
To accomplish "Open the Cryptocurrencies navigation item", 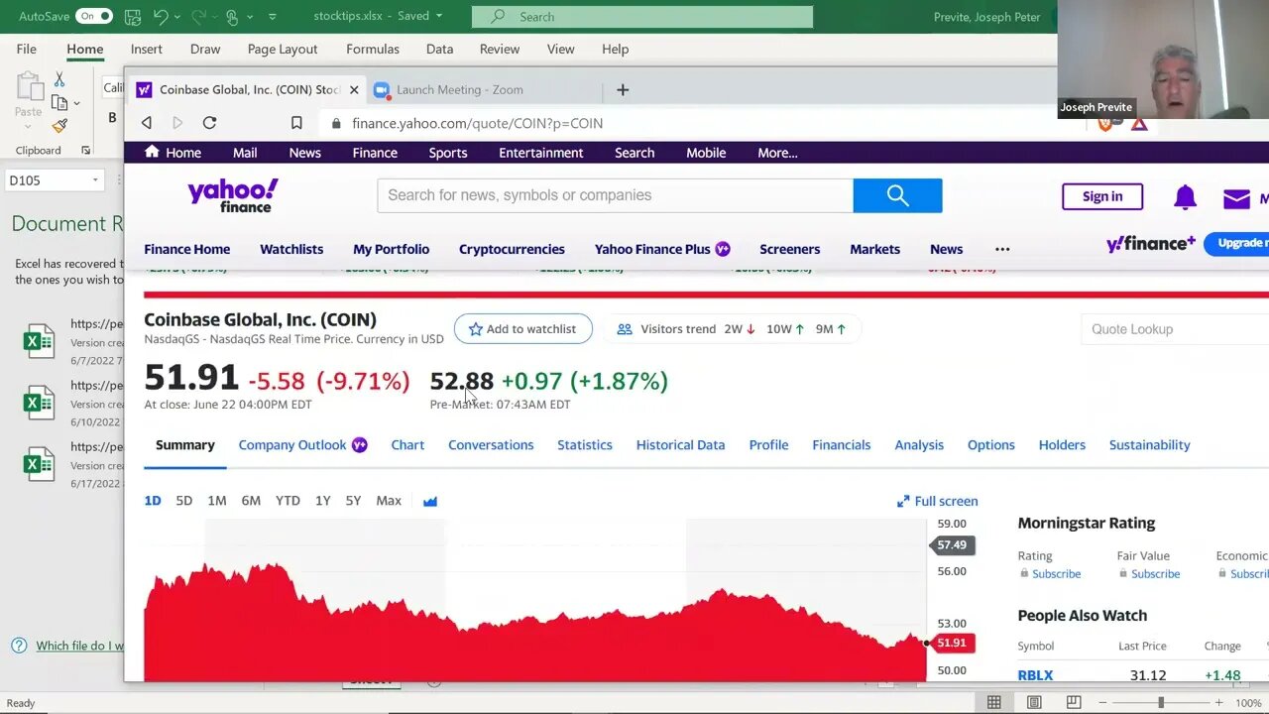I will (x=512, y=249).
